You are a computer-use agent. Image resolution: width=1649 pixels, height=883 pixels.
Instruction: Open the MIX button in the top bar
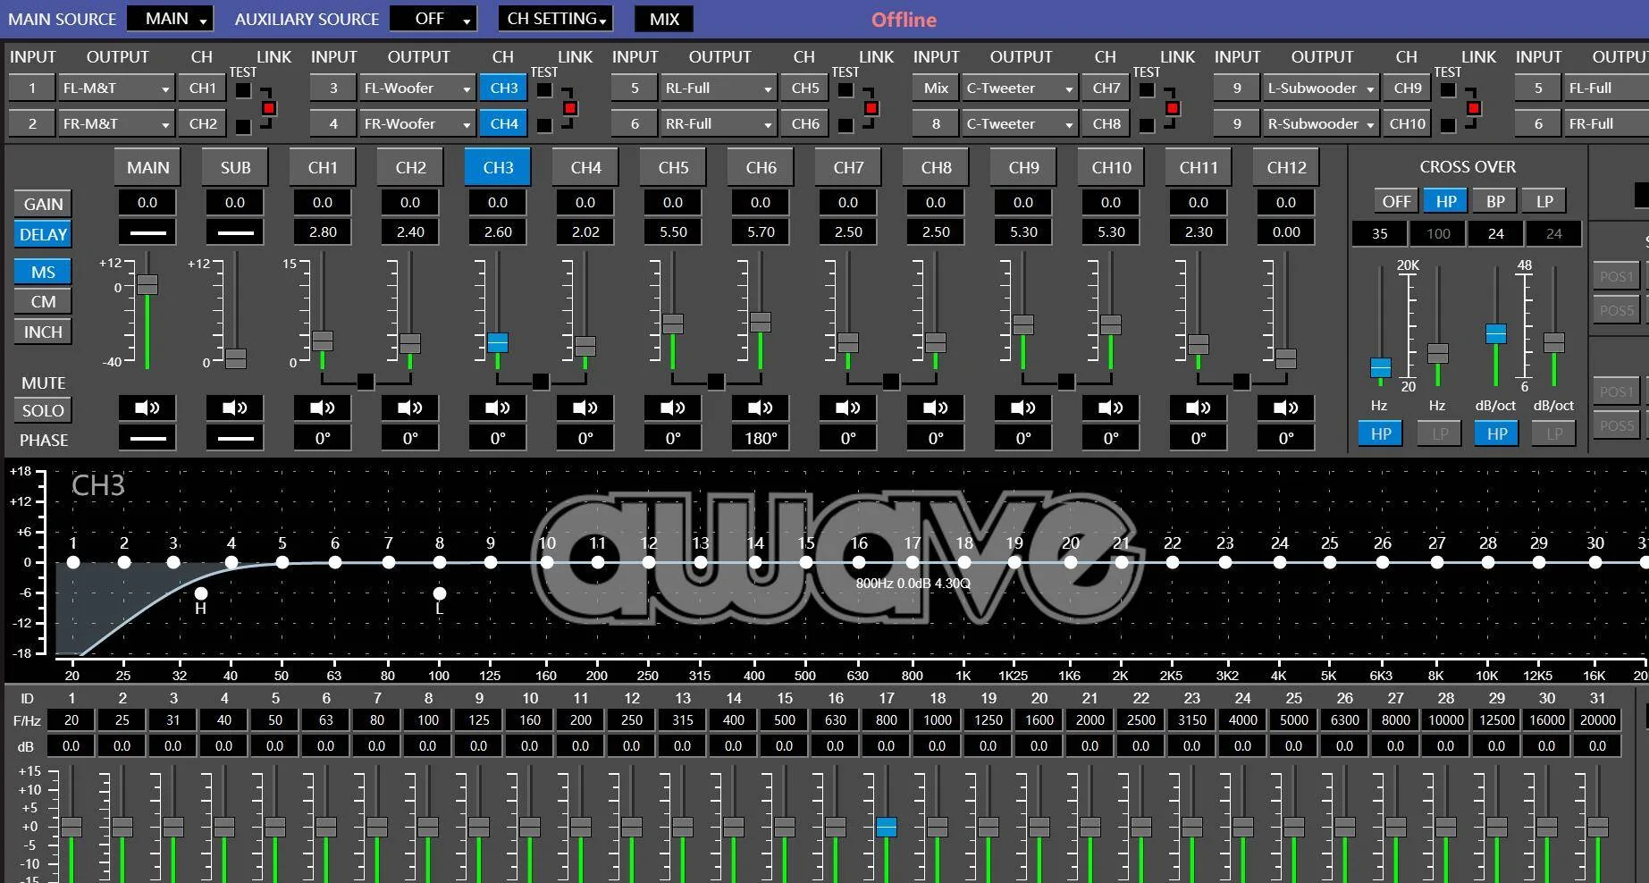(x=664, y=19)
